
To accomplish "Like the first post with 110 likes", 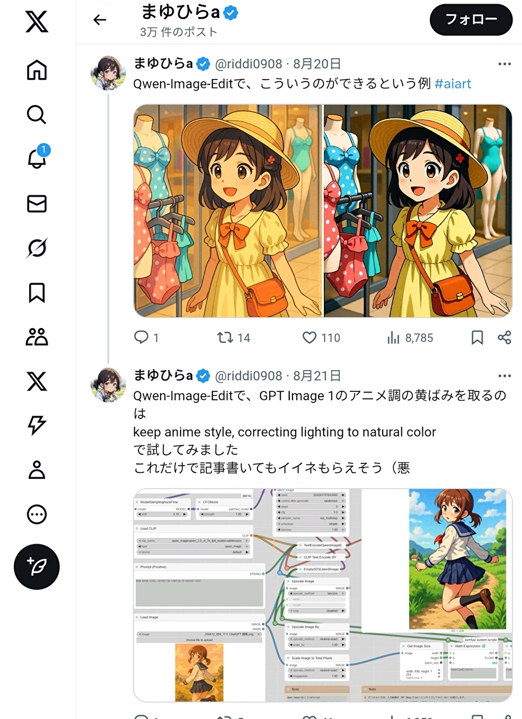I will click(321, 338).
